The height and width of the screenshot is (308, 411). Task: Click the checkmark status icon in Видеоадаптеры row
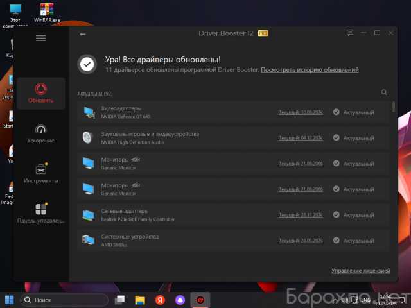pyautogui.click(x=336, y=112)
